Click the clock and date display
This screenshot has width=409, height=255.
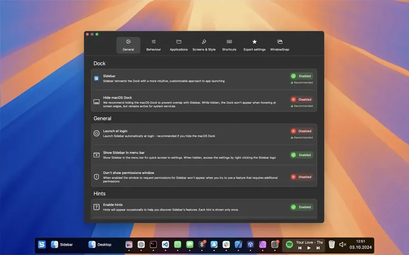point(360,245)
